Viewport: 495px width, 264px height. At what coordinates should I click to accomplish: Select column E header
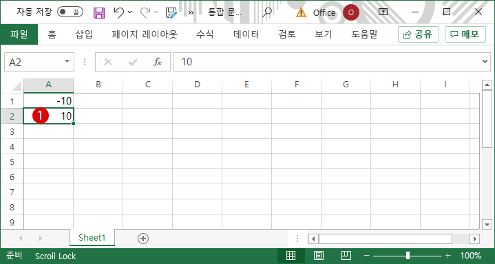point(246,85)
